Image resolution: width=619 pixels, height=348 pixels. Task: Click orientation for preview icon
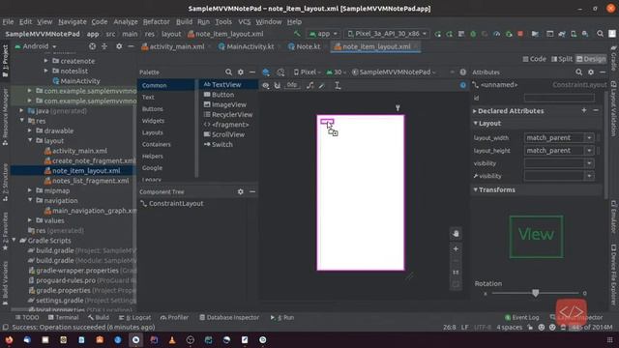point(280,72)
